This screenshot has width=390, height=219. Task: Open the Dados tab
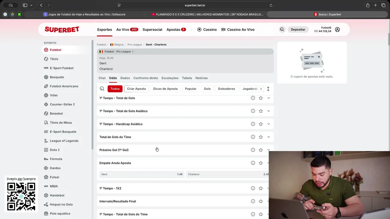point(125,78)
